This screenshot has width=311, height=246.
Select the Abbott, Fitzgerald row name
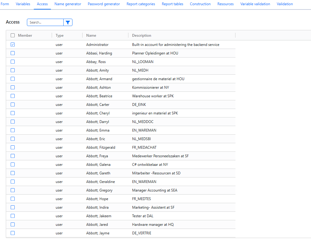101,147
